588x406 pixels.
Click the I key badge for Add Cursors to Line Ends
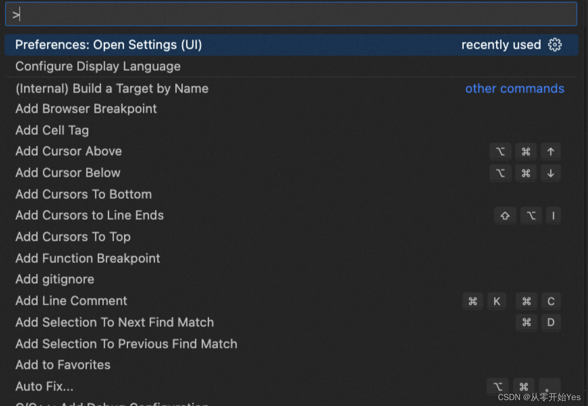[553, 216]
